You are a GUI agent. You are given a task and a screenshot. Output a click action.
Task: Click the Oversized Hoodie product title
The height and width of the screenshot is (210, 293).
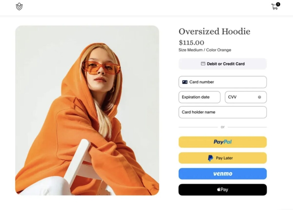point(214,31)
